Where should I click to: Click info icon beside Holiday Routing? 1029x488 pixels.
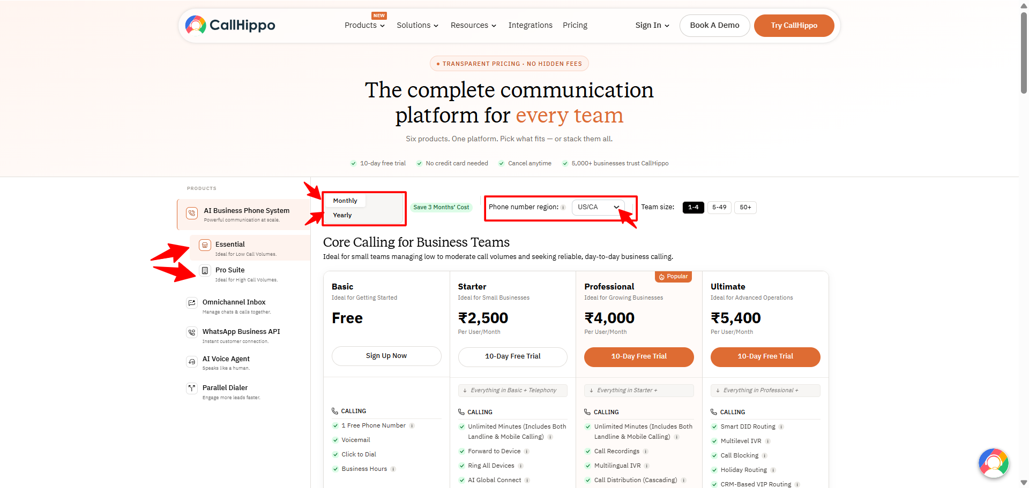(x=773, y=470)
